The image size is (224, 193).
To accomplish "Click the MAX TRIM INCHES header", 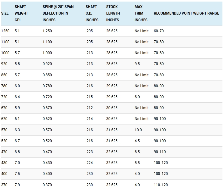I will [x=141, y=13].
